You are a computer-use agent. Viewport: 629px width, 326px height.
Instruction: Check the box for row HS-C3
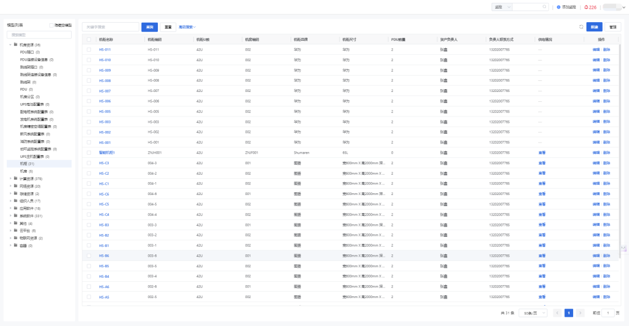[89, 163]
